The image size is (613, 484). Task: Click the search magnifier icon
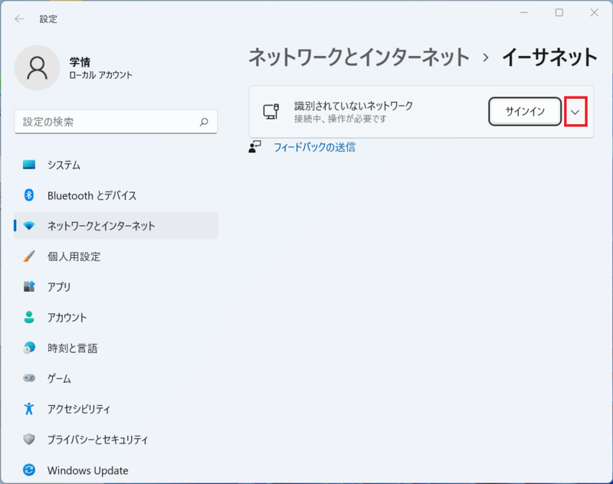[x=204, y=122]
